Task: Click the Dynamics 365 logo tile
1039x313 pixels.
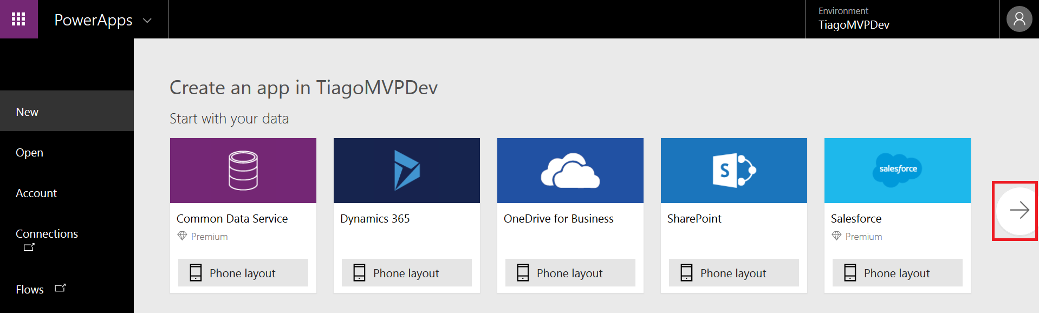Action: [x=406, y=171]
